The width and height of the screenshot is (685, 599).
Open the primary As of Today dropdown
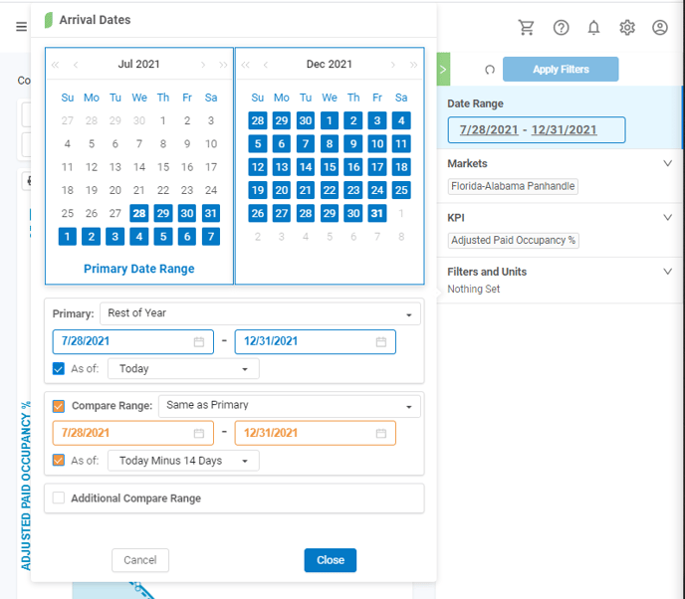click(x=183, y=369)
